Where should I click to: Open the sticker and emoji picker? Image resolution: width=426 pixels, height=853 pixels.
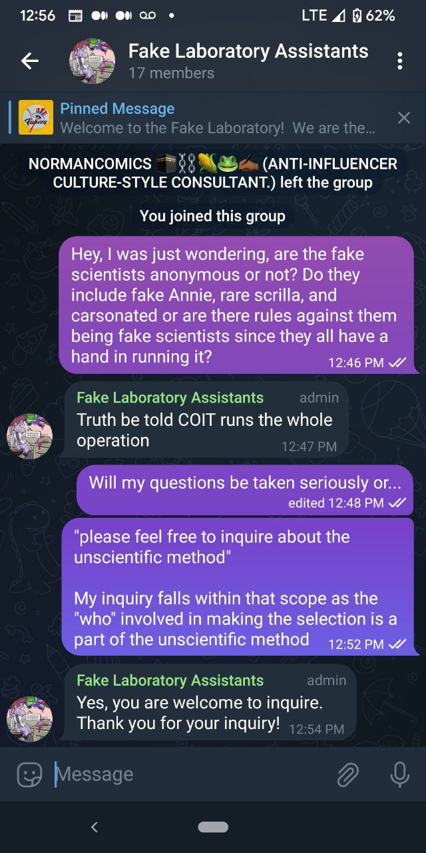(x=29, y=774)
